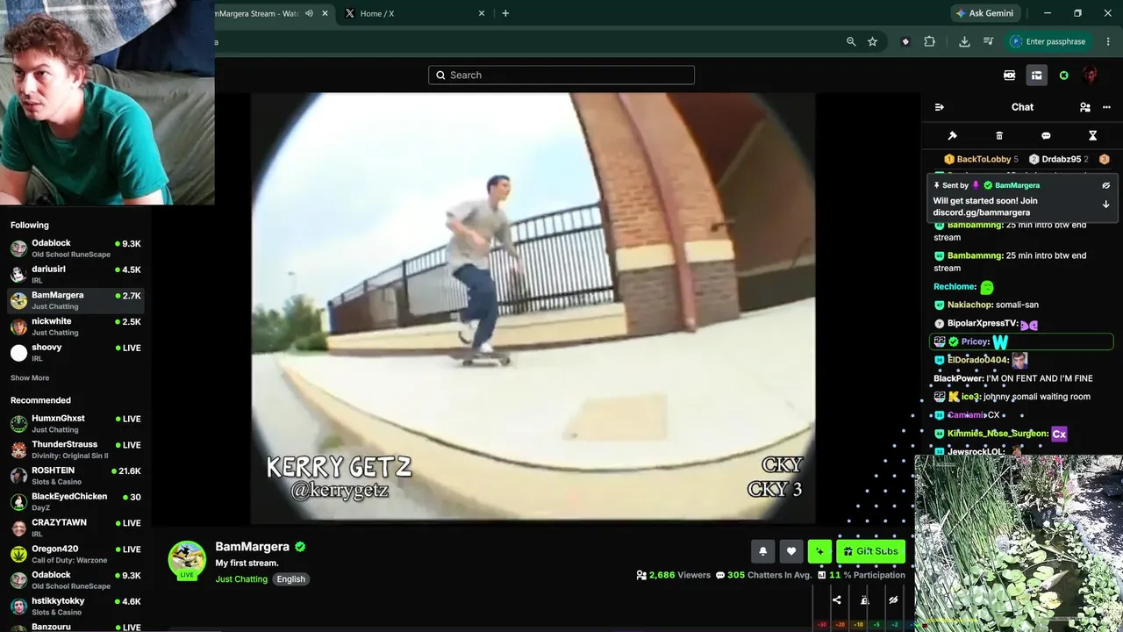Image resolution: width=1123 pixels, height=632 pixels.
Task: Open CRAZYTAWN in Recommended list
Action: click(75, 528)
